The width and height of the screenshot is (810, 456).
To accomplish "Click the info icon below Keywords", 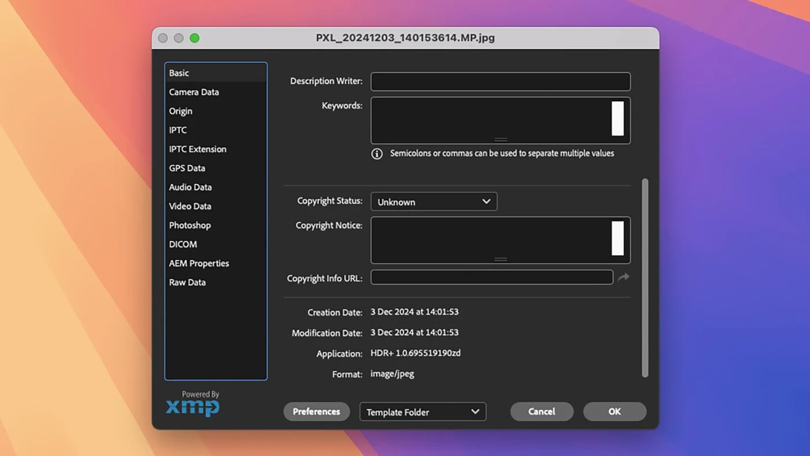I will [377, 154].
